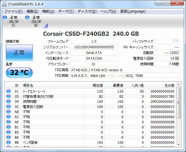
Task: Open the 編集(E) menu
Action: [32, 11]
